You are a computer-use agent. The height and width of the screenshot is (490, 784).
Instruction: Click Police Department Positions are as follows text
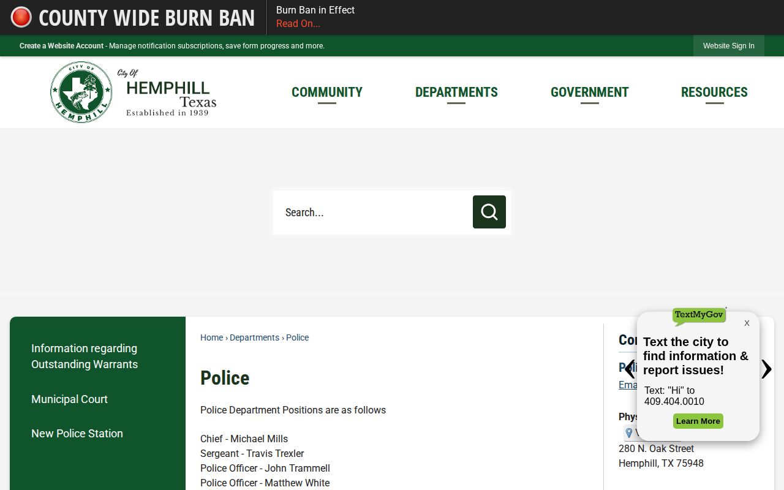293,410
